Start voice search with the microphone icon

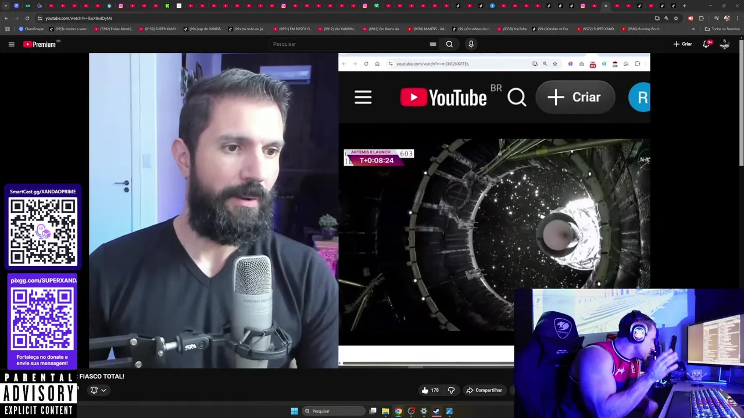click(471, 44)
